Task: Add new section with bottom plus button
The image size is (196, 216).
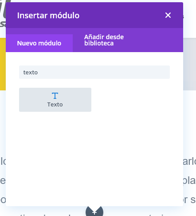Action: 94,211
